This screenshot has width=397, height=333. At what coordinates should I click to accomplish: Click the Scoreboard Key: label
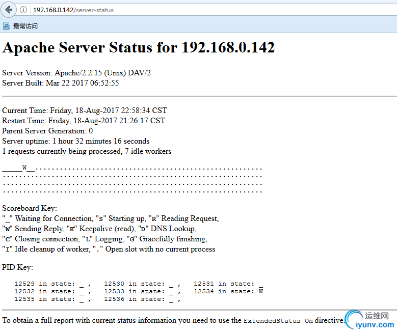(x=30, y=208)
